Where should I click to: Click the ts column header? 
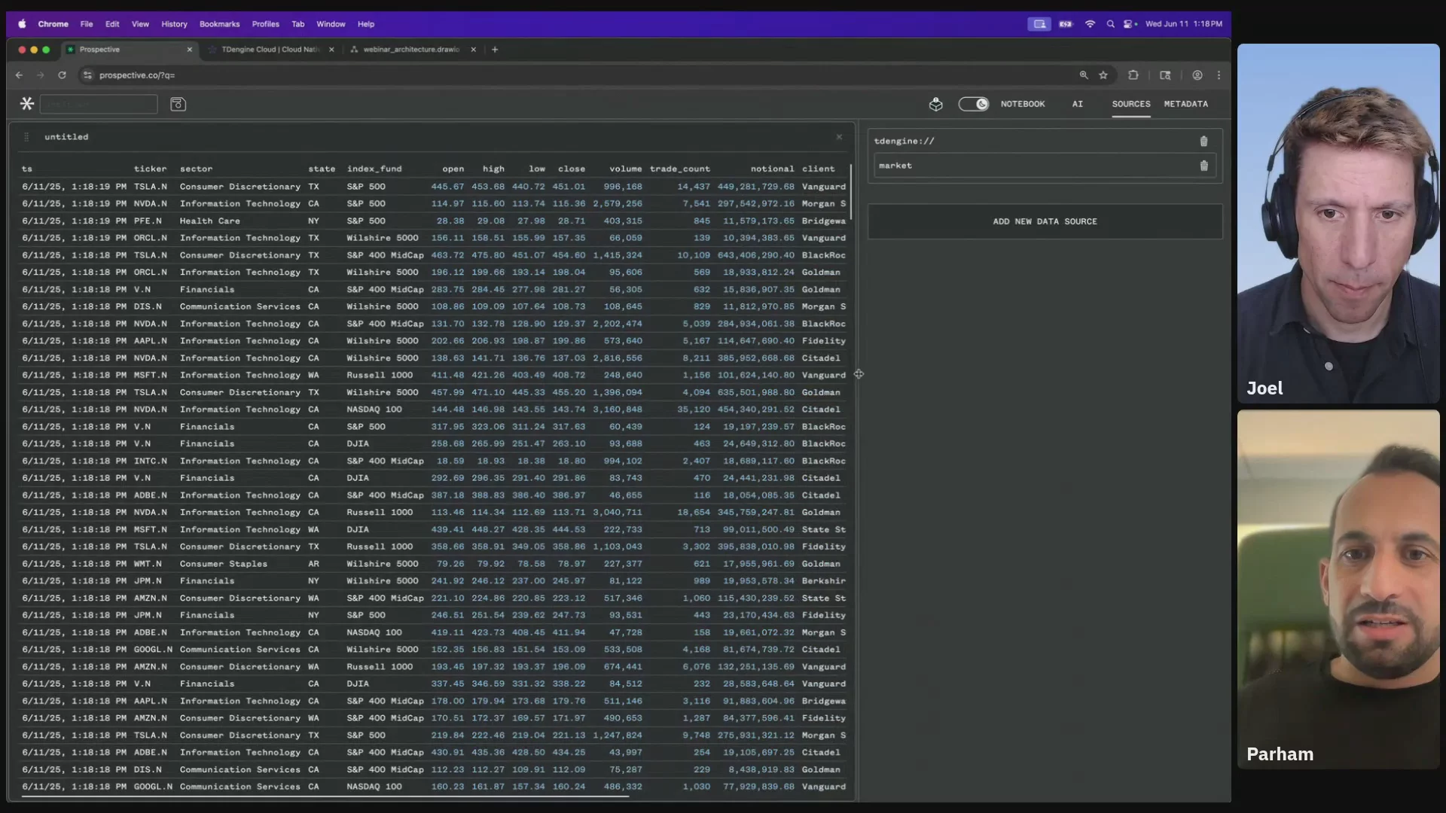27,169
